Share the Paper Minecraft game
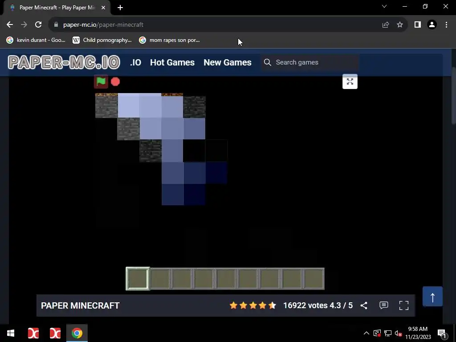This screenshot has height=342, width=456. coord(364,305)
